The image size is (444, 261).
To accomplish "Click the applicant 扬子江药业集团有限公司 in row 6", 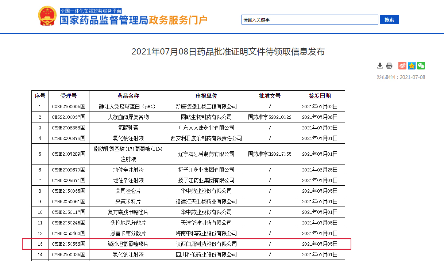I will pyautogui.click(x=206, y=170).
